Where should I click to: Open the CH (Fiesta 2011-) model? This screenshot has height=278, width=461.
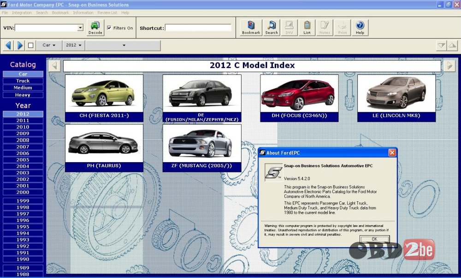(x=104, y=98)
